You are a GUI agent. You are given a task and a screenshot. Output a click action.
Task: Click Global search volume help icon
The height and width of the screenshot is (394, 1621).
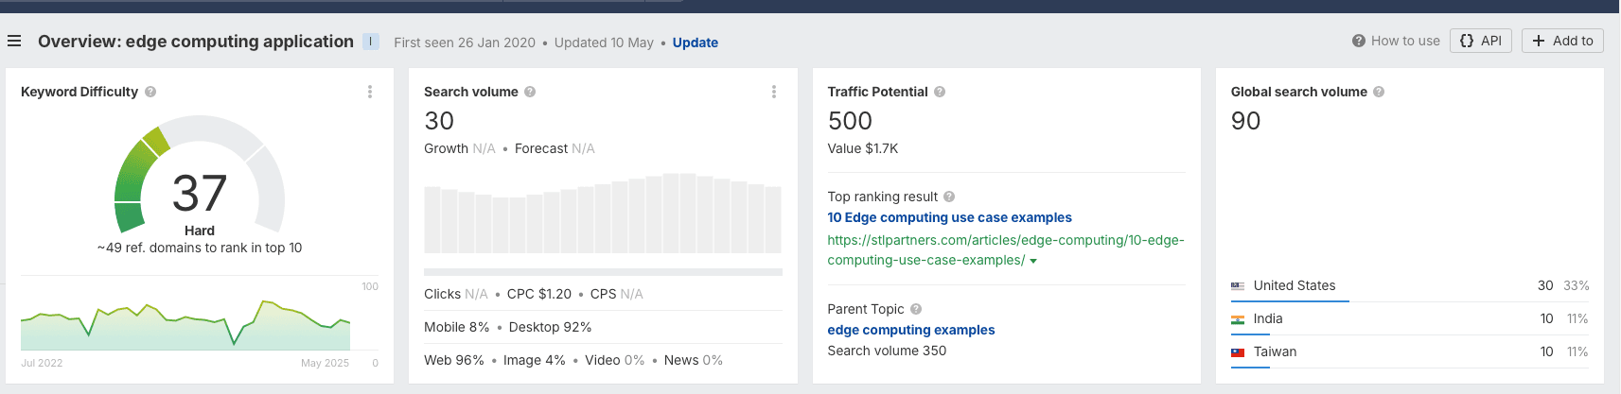click(x=1379, y=92)
